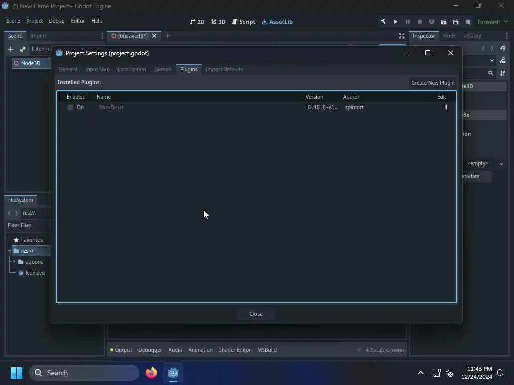The image size is (514, 385).
Task: Switch to the Script workspace
Action: pos(243,22)
